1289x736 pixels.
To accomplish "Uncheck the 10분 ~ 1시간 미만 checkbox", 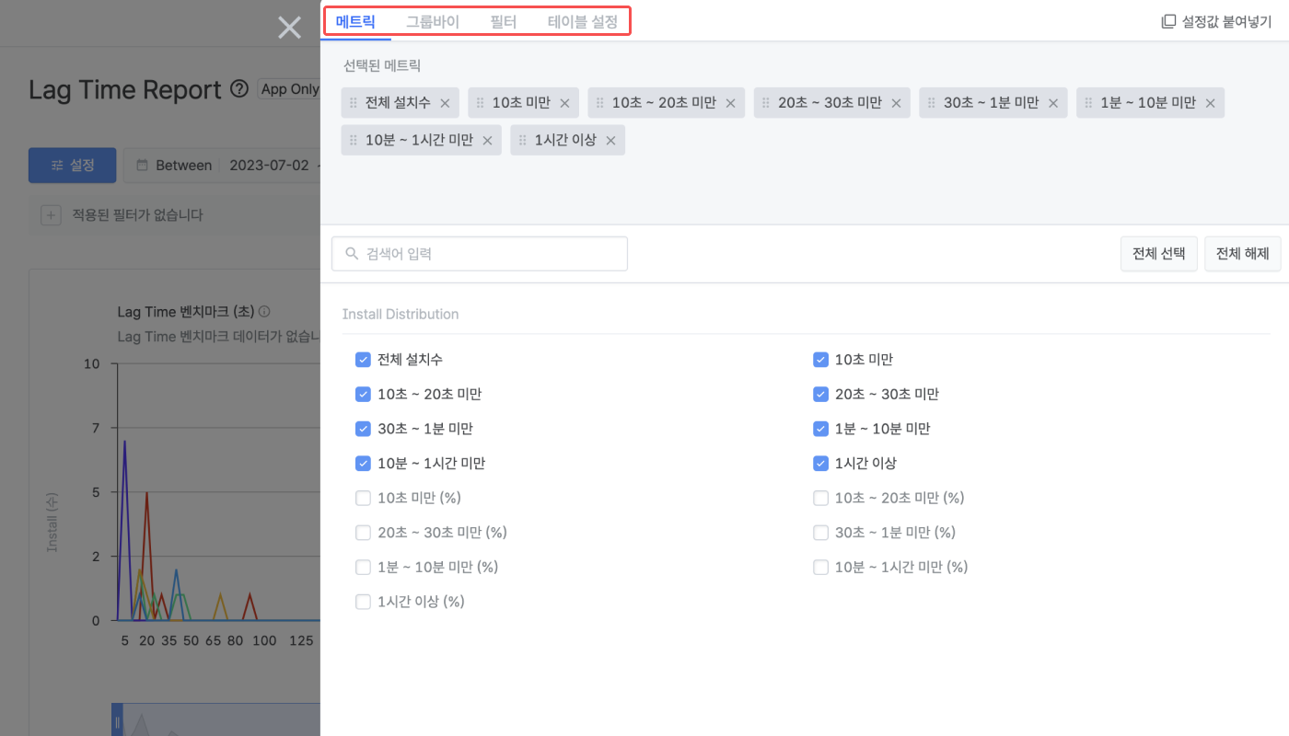I will (x=363, y=463).
